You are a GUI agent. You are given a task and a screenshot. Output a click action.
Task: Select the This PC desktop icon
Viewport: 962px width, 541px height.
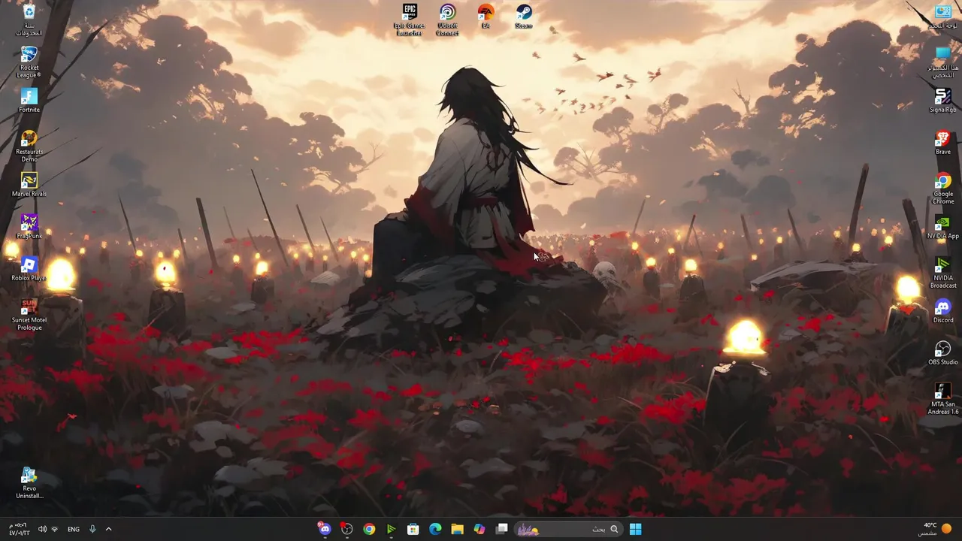point(943,62)
